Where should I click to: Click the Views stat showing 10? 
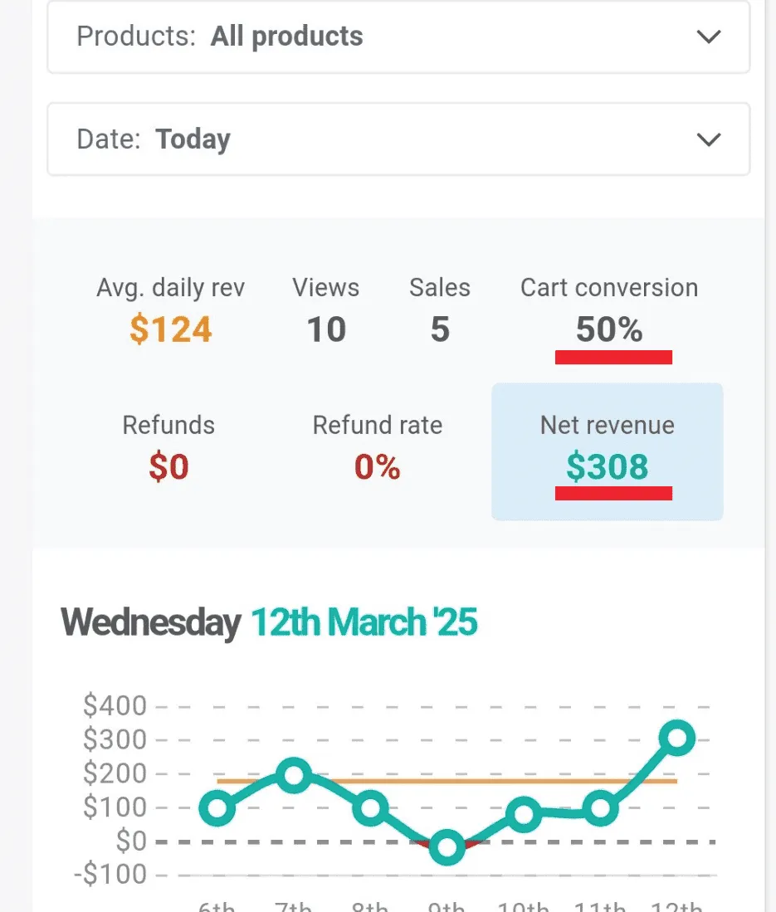click(326, 311)
